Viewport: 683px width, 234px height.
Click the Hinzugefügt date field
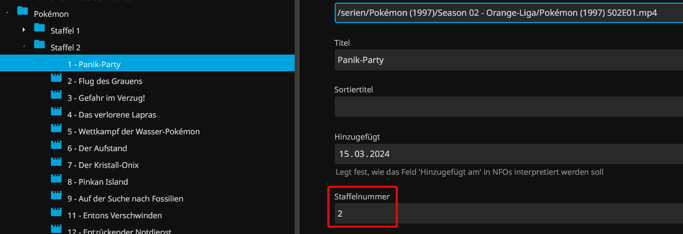pyautogui.click(x=505, y=154)
